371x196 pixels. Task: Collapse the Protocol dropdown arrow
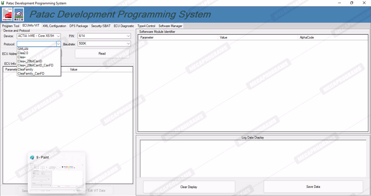click(x=58, y=44)
